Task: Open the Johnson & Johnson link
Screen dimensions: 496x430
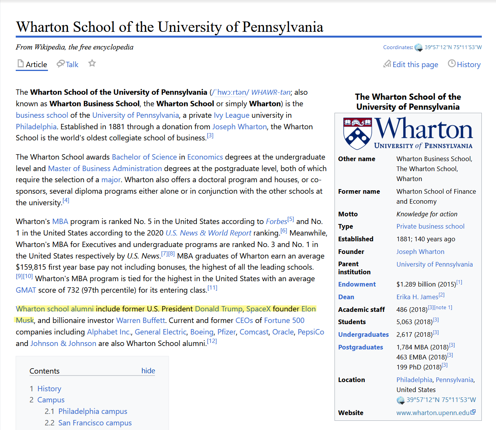Action: [x=63, y=343]
